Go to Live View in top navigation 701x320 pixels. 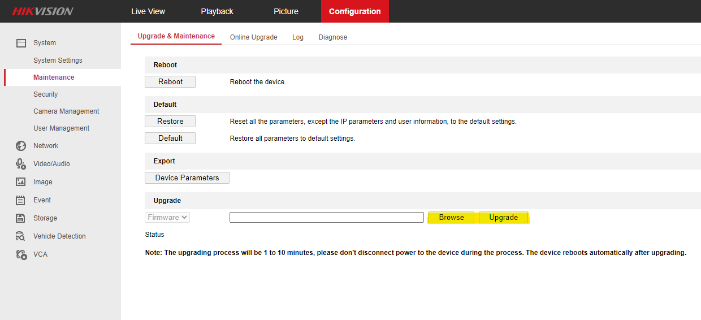coord(148,11)
